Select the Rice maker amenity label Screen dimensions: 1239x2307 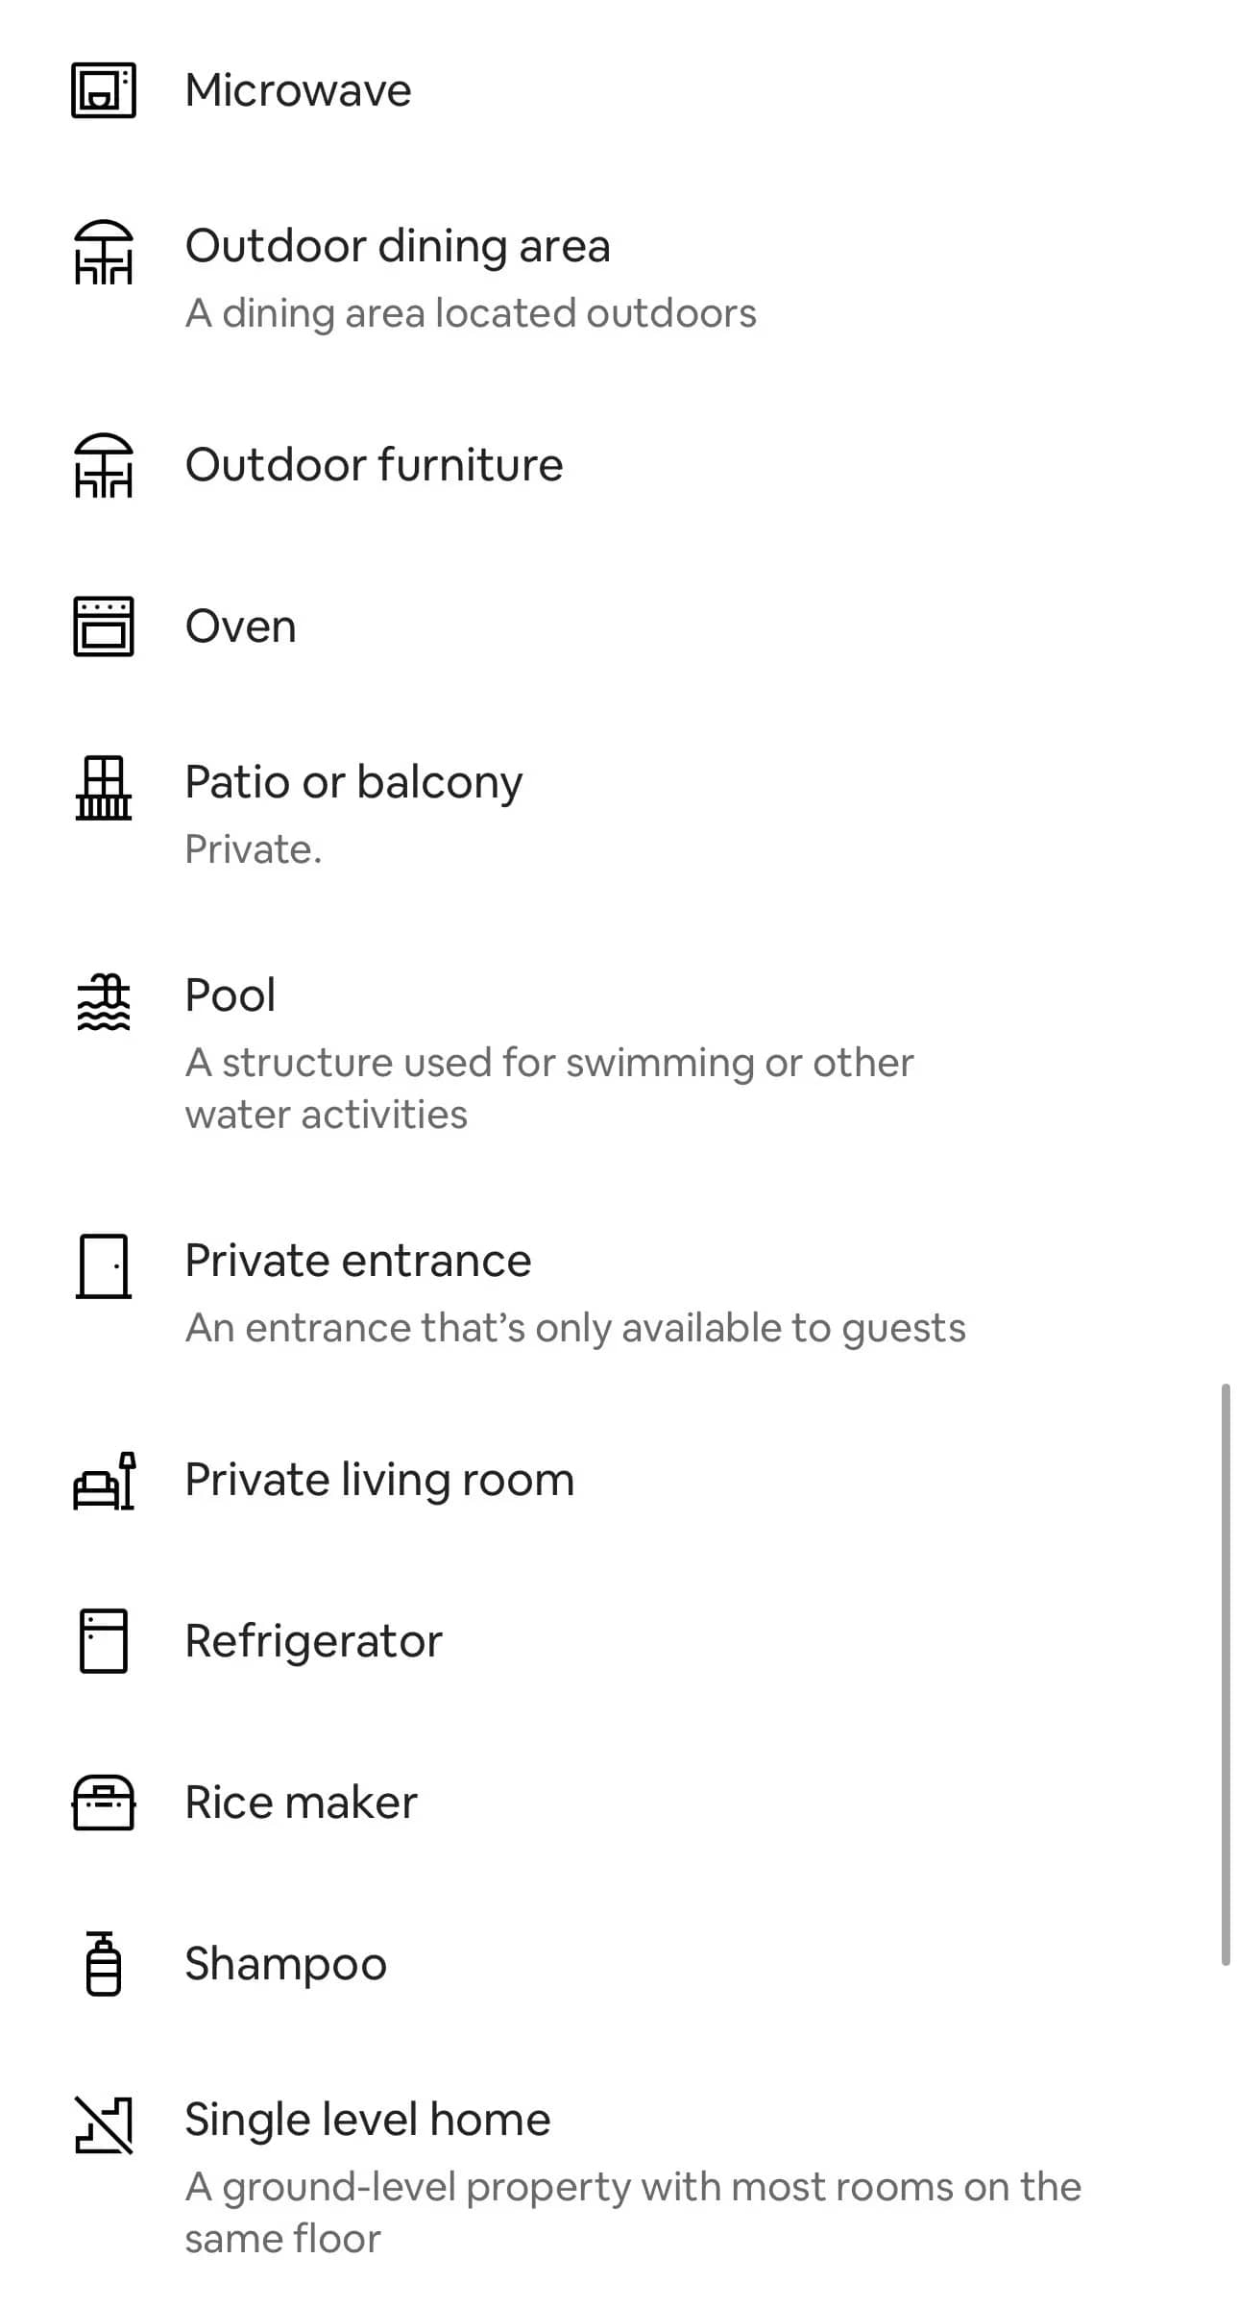301,1803
